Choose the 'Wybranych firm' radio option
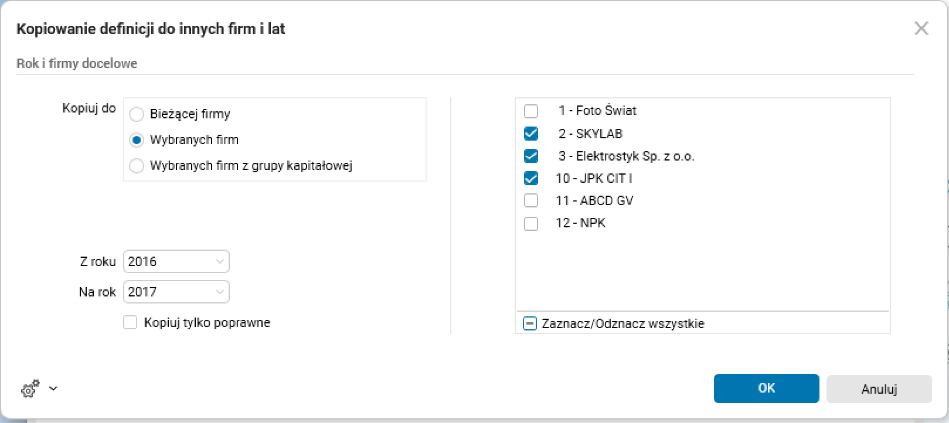The image size is (949, 423). (x=137, y=140)
